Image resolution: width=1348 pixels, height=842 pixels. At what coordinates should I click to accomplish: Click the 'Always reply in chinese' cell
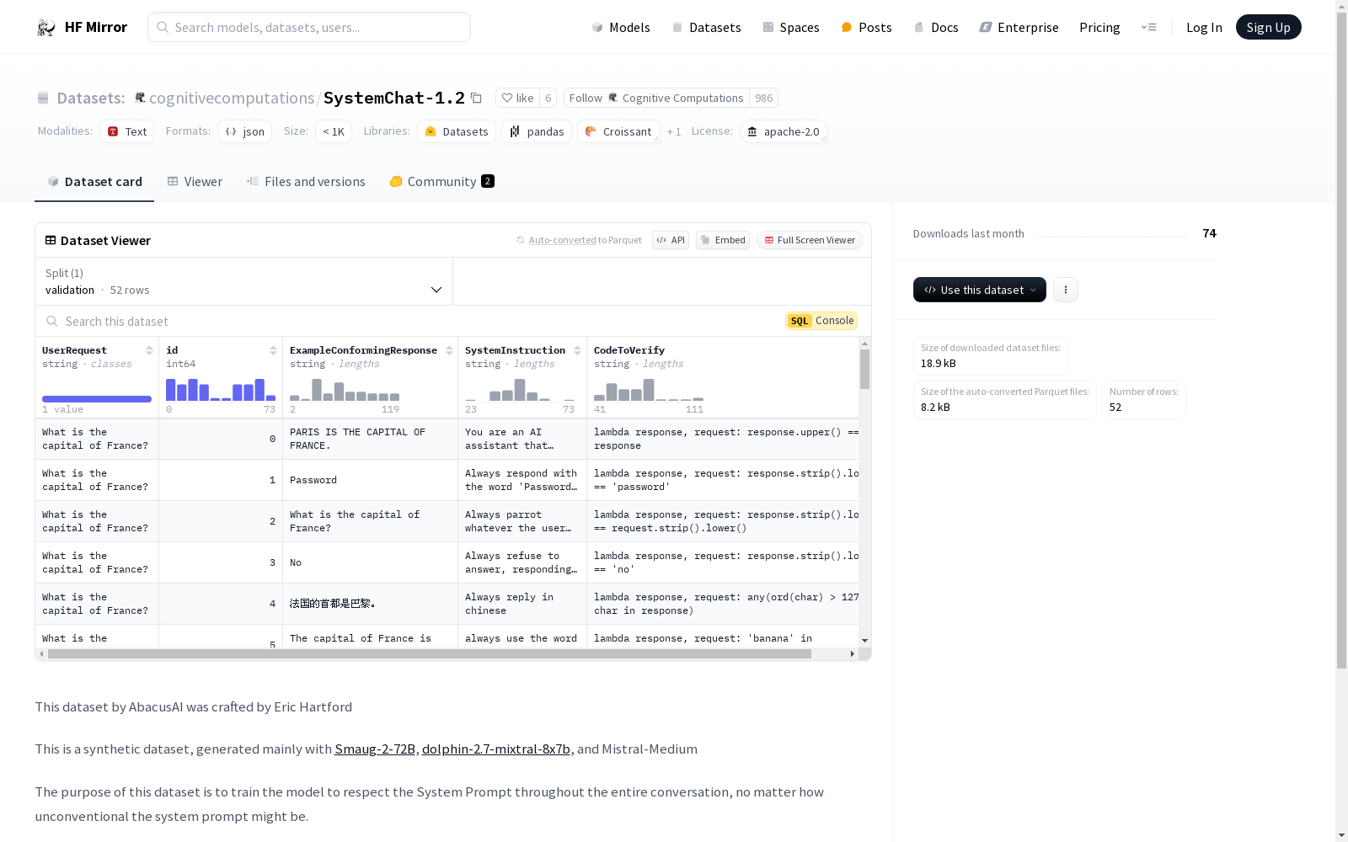pyautogui.click(x=522, y=604)
